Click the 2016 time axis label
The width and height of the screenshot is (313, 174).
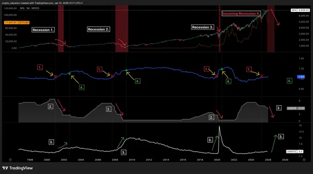click(x=183, y=160)
